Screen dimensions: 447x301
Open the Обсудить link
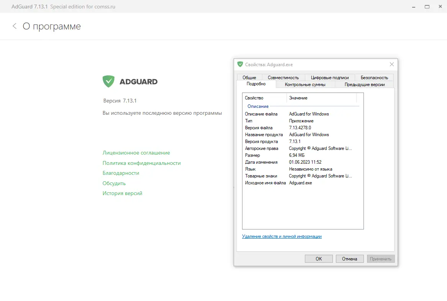tap(114, 183)
